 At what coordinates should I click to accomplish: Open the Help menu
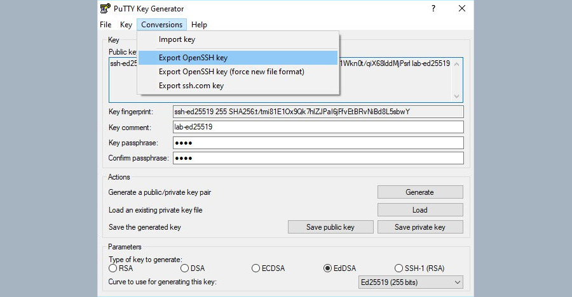coord(199,24)
